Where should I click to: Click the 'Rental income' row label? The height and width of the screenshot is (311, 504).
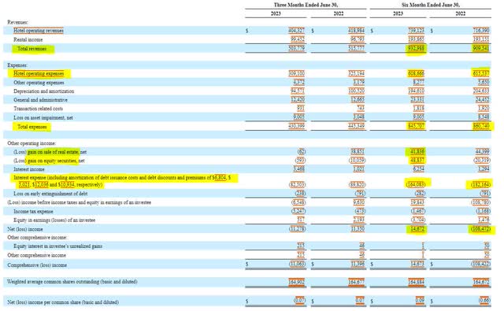click(x=28, y=39)
